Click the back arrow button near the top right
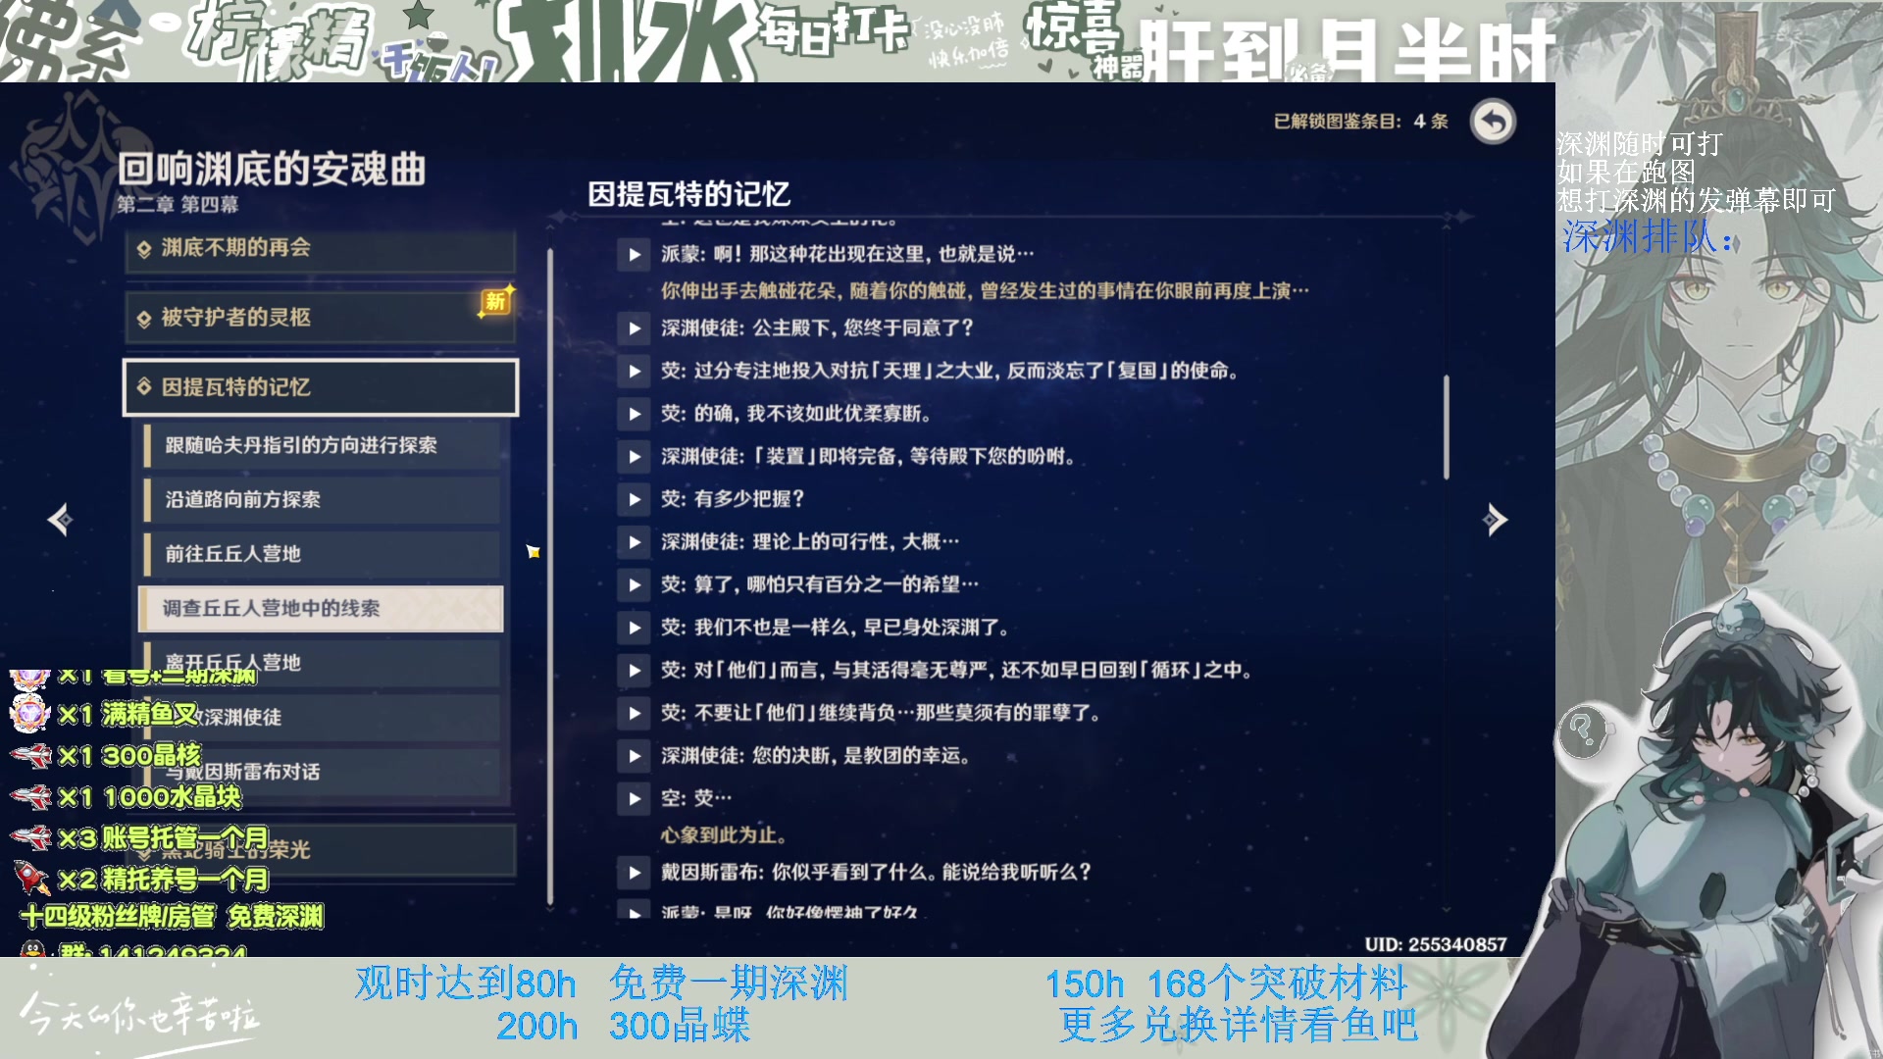The image size is (1883, 1059). point(1493,123)
